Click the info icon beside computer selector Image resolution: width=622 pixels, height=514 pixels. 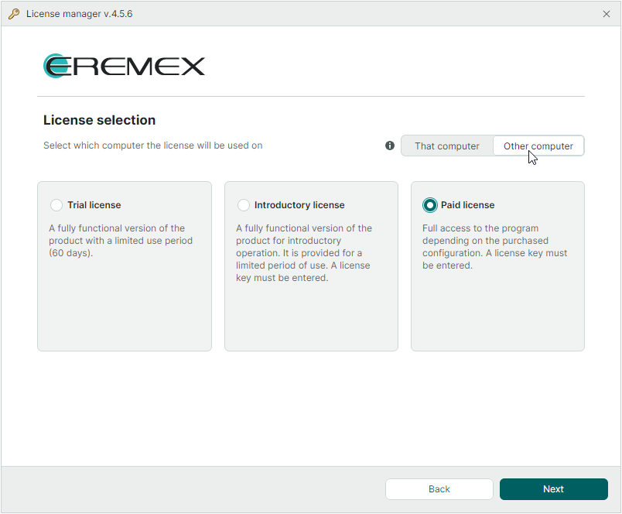click(x=390, y=146)
